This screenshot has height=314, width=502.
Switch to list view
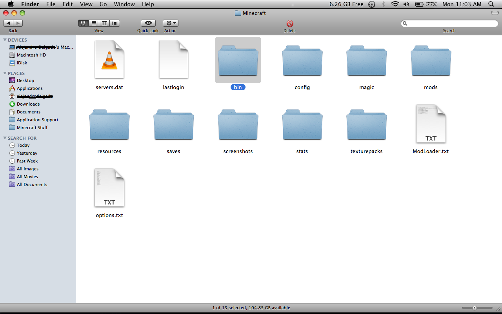coord(94,23)
